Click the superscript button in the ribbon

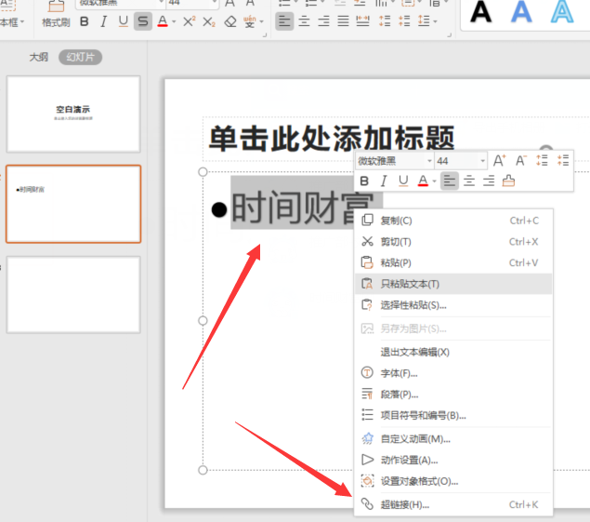click(189, 21)
